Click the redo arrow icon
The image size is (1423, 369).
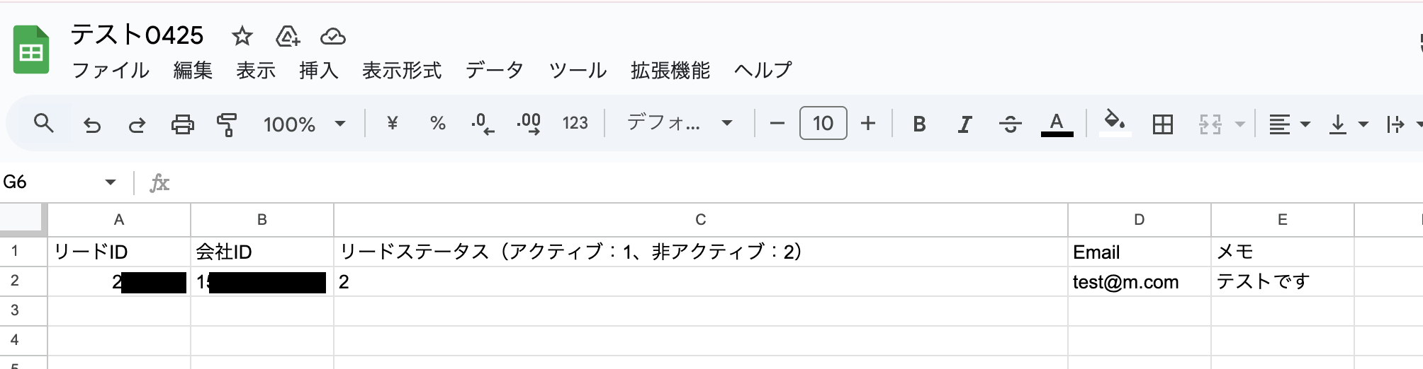coord(137,125)
